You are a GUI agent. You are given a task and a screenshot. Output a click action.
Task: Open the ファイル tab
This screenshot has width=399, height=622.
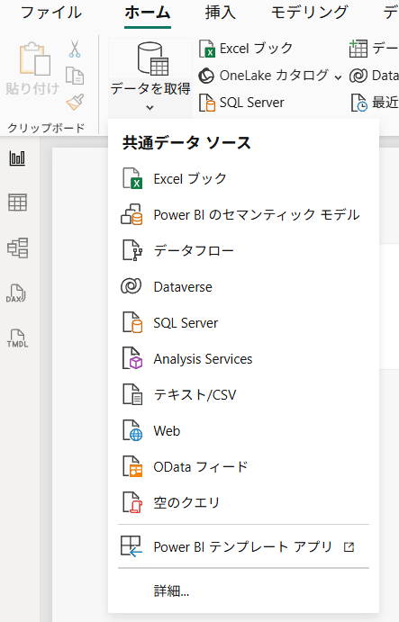(x=51, y=13)
